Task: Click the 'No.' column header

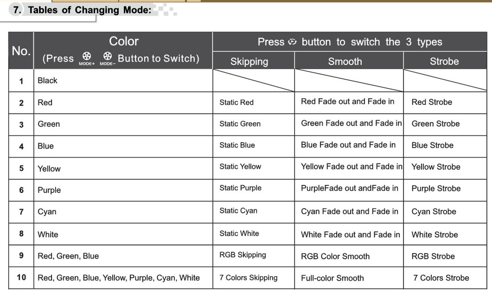Action: (x=21, y=51)
